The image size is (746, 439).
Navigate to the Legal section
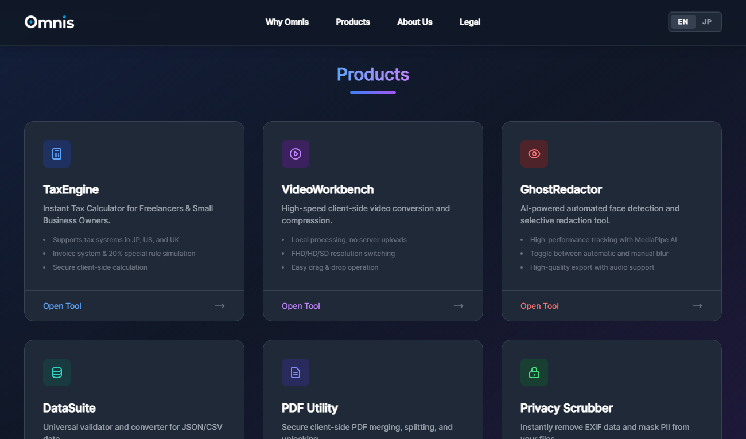click(x=470, y=22)
